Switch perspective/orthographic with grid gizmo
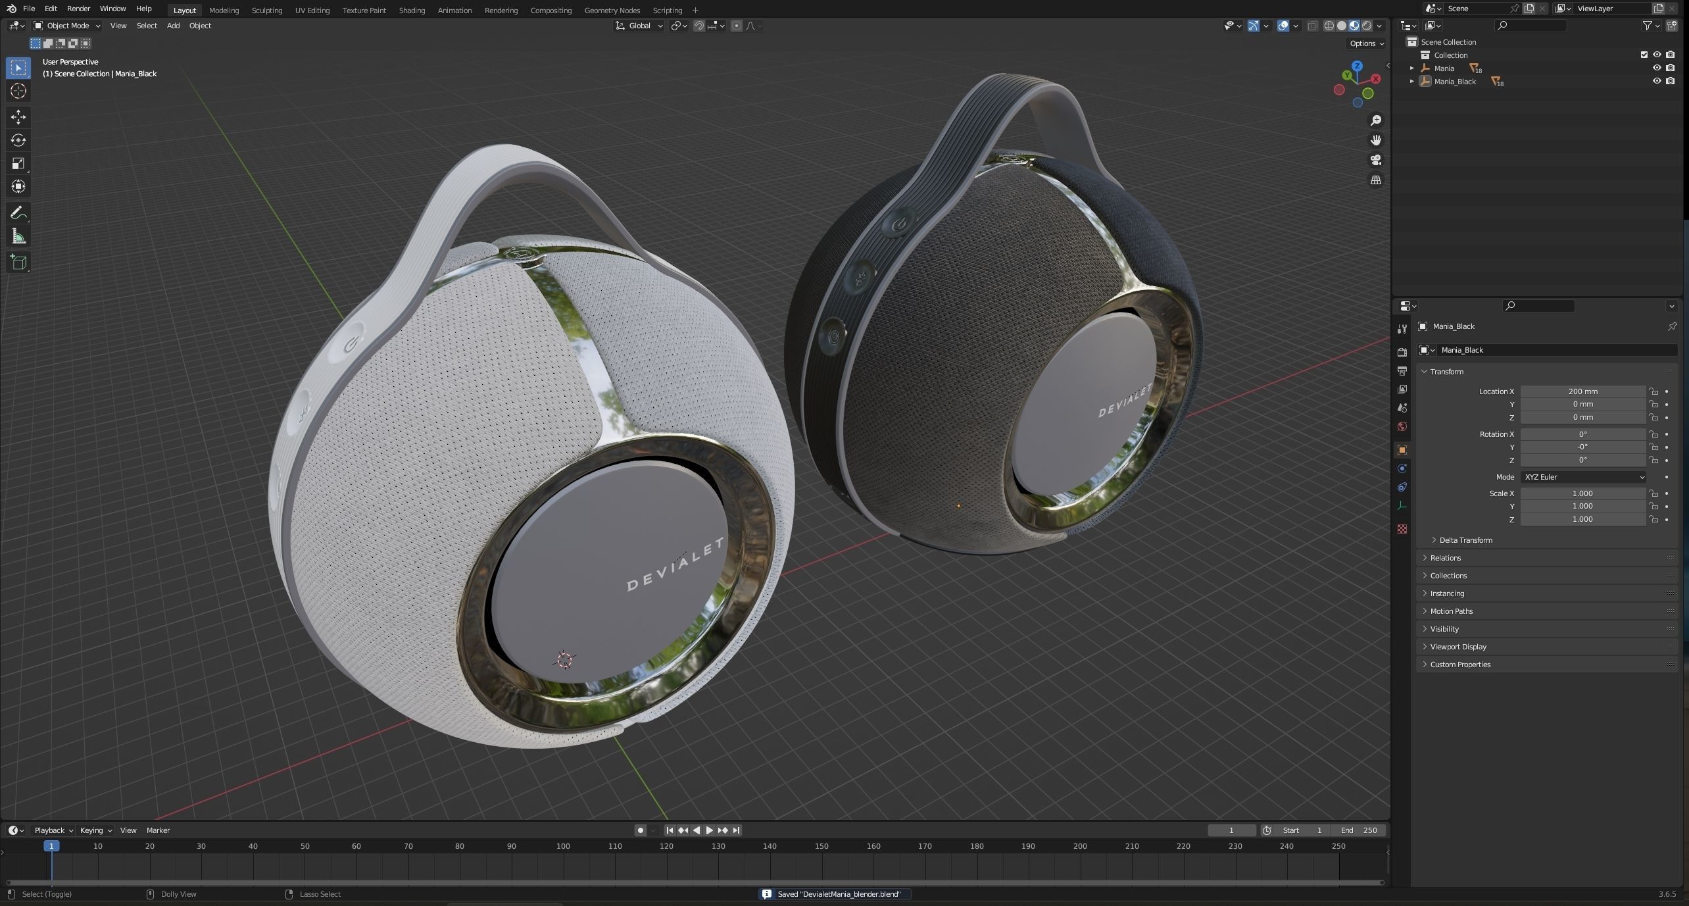The image size is (1689, 906). coord(1375,180)
